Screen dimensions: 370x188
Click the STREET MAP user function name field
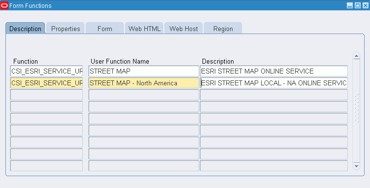click(x=144, y=71)
